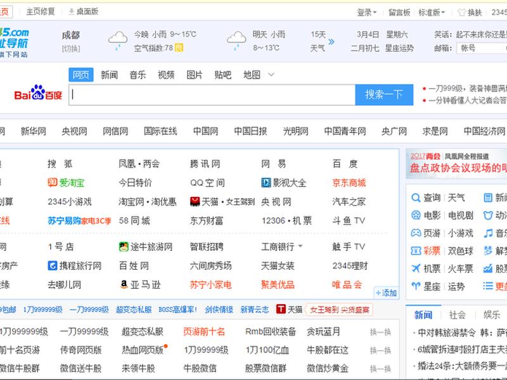Click the airplane 机票 icon
This screenshot has width=507, height=380.
pyautogui.click(x=416, y=268)
